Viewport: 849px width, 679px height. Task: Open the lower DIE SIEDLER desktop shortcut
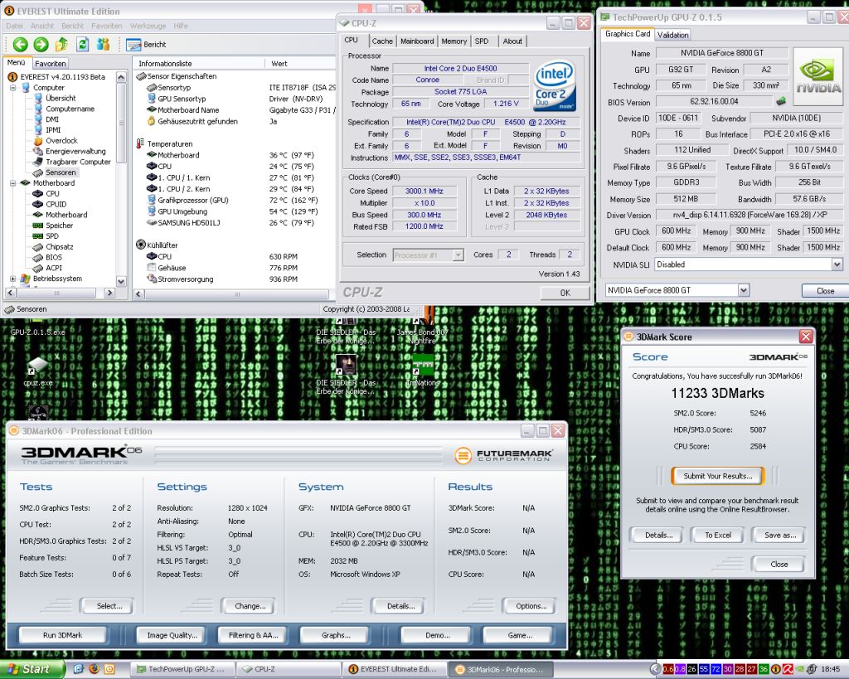pyautogui.click(x=346, y=375)
